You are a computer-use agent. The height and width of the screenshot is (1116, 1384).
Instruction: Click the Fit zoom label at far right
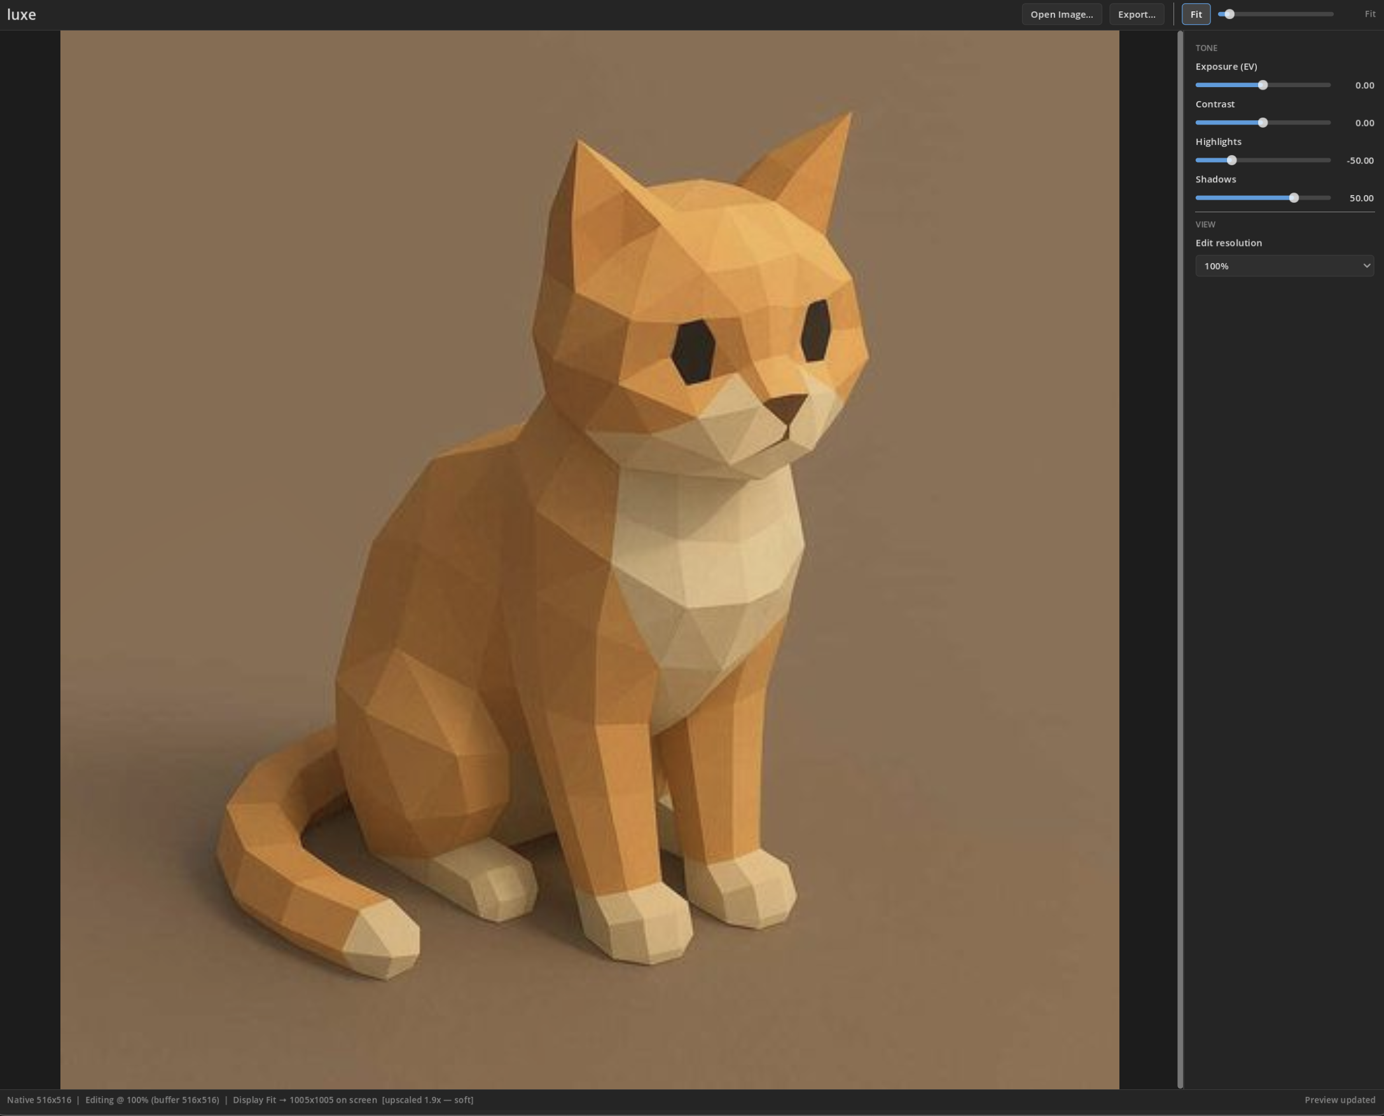pos(1370,14)
